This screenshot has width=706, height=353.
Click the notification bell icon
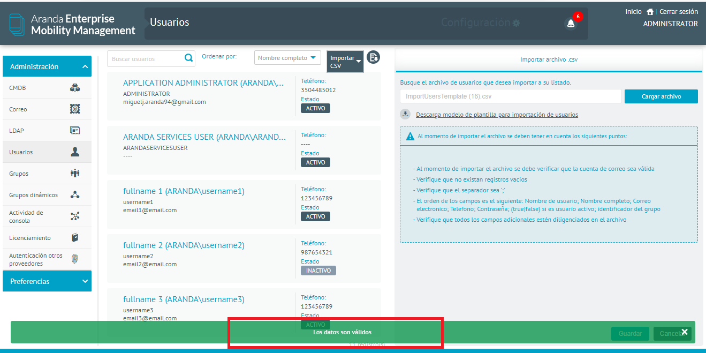[571, 23]
